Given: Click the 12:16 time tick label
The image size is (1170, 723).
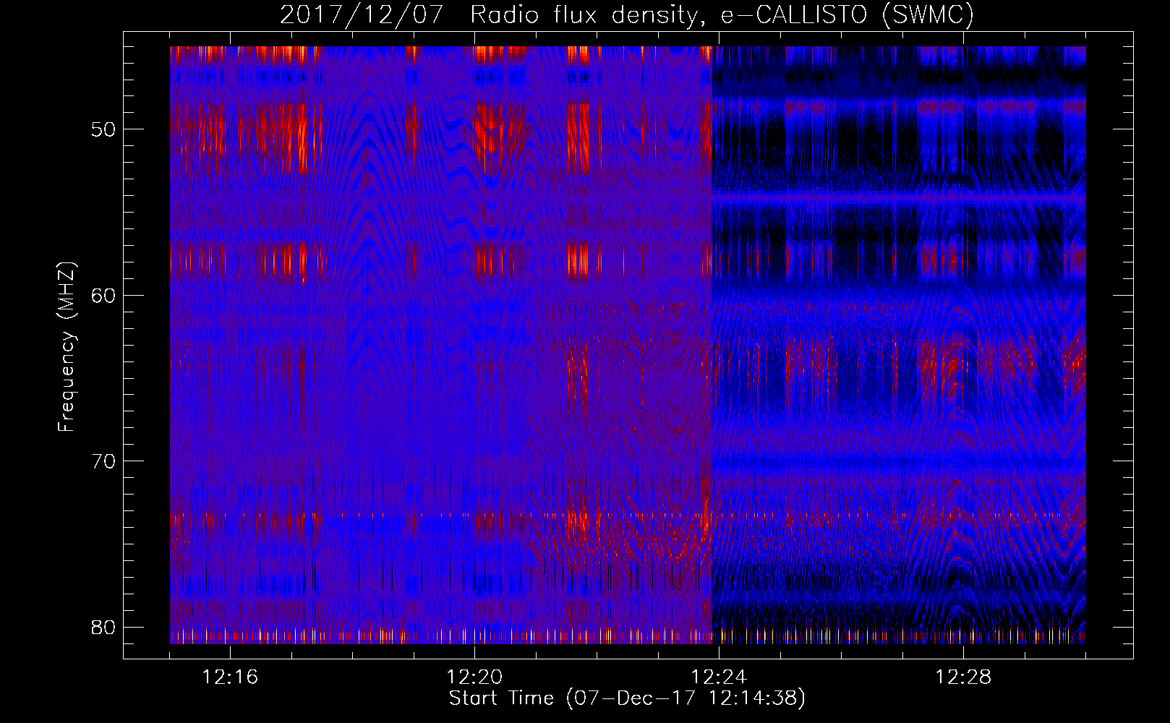Looking at the screenshot, I should (x=230, y=677).
